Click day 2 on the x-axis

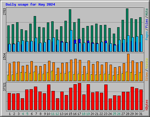pos(14,114)
